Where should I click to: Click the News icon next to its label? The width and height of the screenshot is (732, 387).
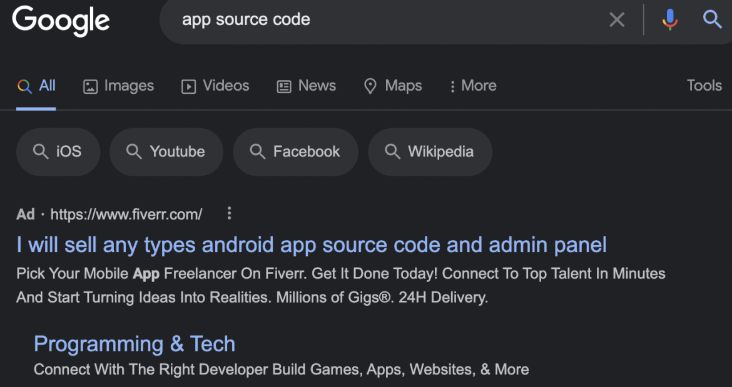tap(285, 86)
